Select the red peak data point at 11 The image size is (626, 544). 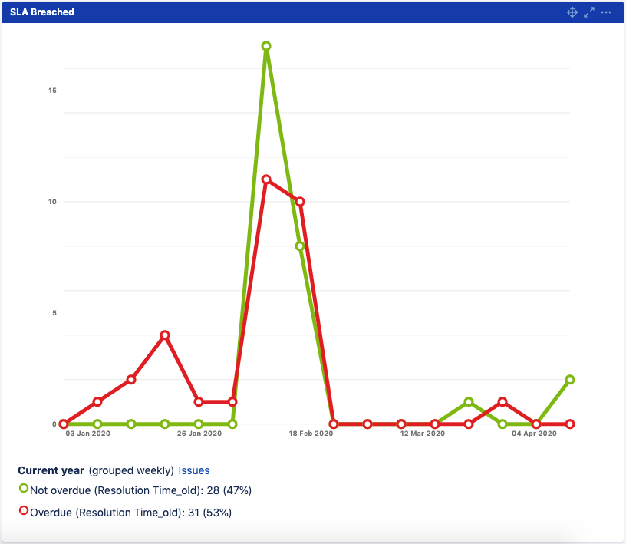point(266,180)
